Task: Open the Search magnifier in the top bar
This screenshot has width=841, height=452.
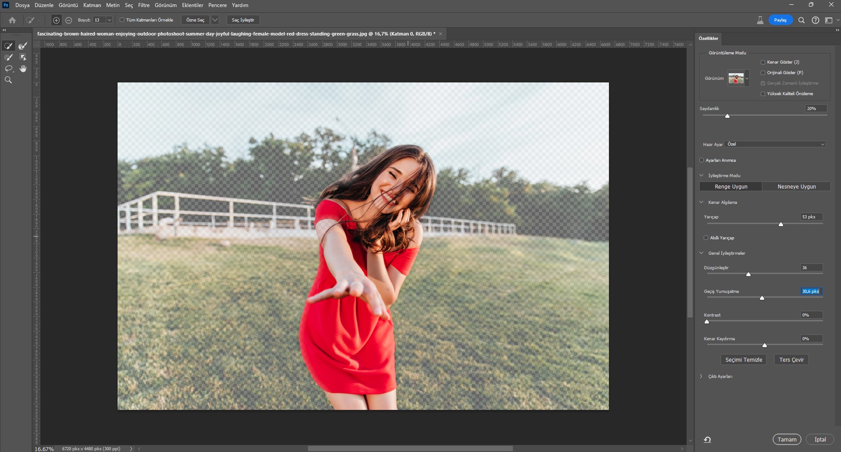Action: coord(802,20)
